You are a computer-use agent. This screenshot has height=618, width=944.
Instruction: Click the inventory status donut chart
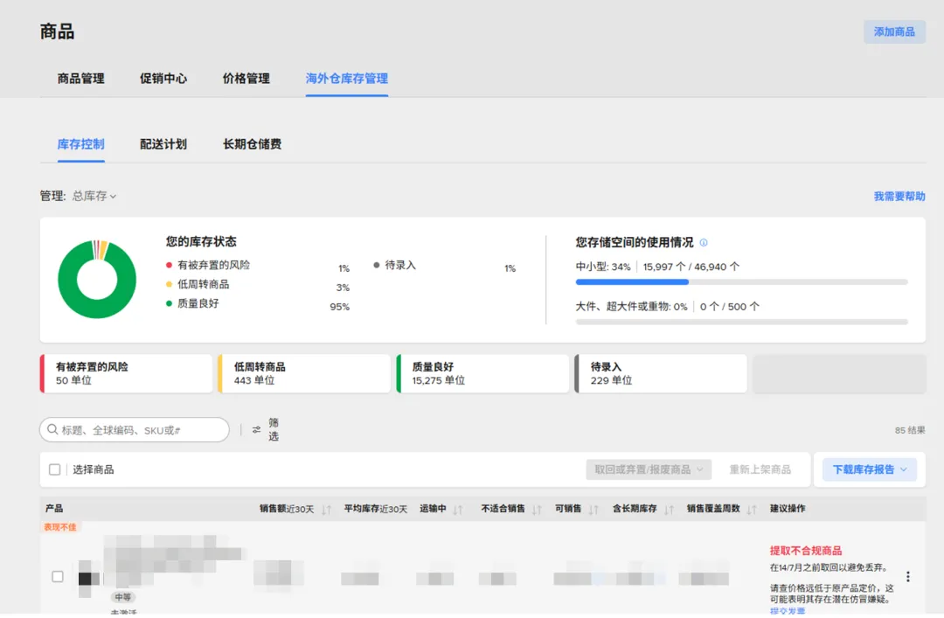click(x=97, y=280)
